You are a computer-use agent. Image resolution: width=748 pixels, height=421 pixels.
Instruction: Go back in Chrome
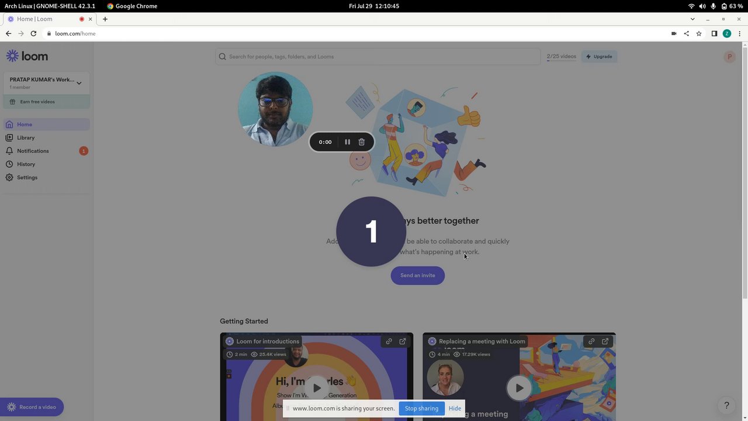8,33
